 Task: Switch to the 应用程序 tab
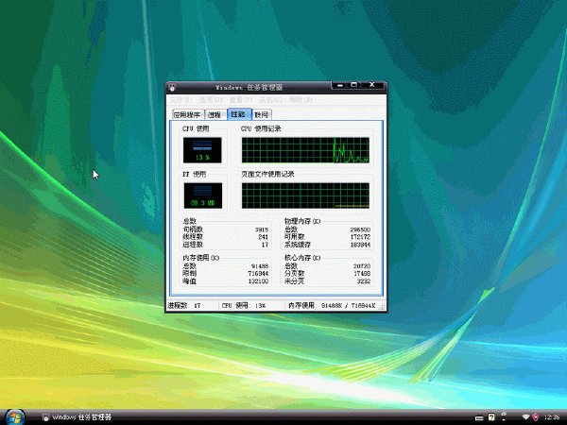click(188, 115)
